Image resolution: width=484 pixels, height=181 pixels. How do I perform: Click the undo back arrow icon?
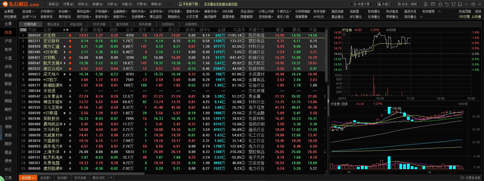click(447, 4)
